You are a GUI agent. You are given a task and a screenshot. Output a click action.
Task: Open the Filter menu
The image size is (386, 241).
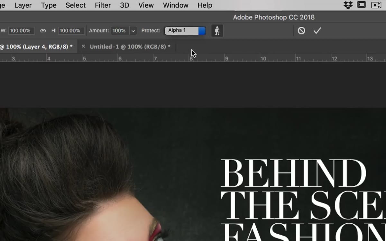(103, 5)
